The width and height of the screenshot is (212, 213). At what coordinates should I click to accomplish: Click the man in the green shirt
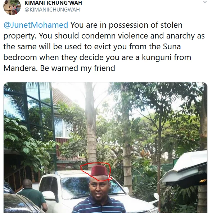[32, 195]
